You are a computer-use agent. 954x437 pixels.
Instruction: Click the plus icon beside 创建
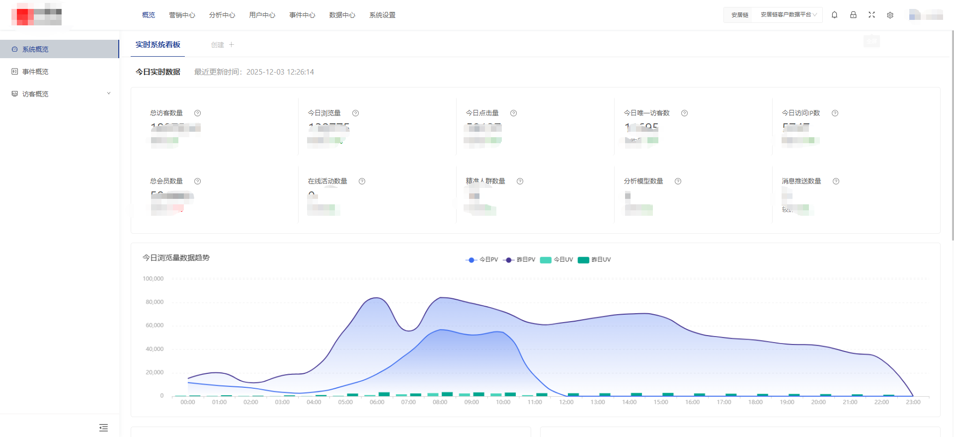(x=232, y=45)
